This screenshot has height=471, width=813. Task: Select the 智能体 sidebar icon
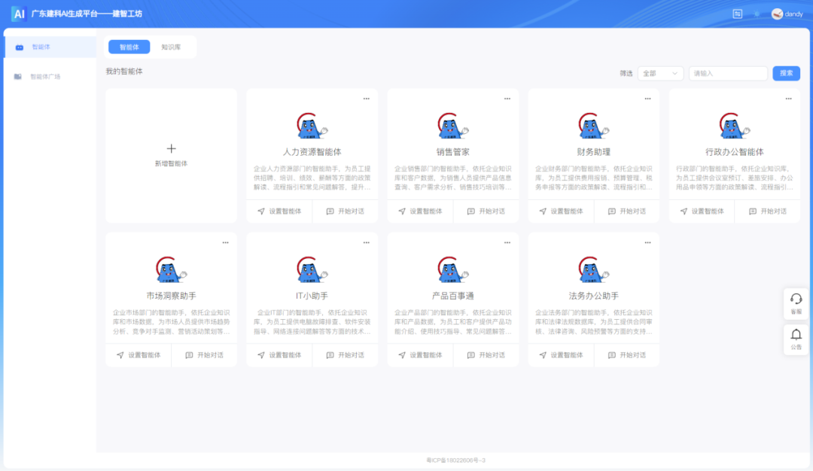click(x=18, y=47)
